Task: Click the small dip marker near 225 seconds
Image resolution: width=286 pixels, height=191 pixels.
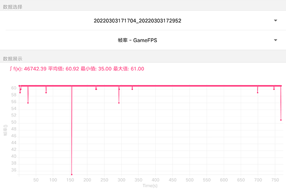Action: [96, 89]
